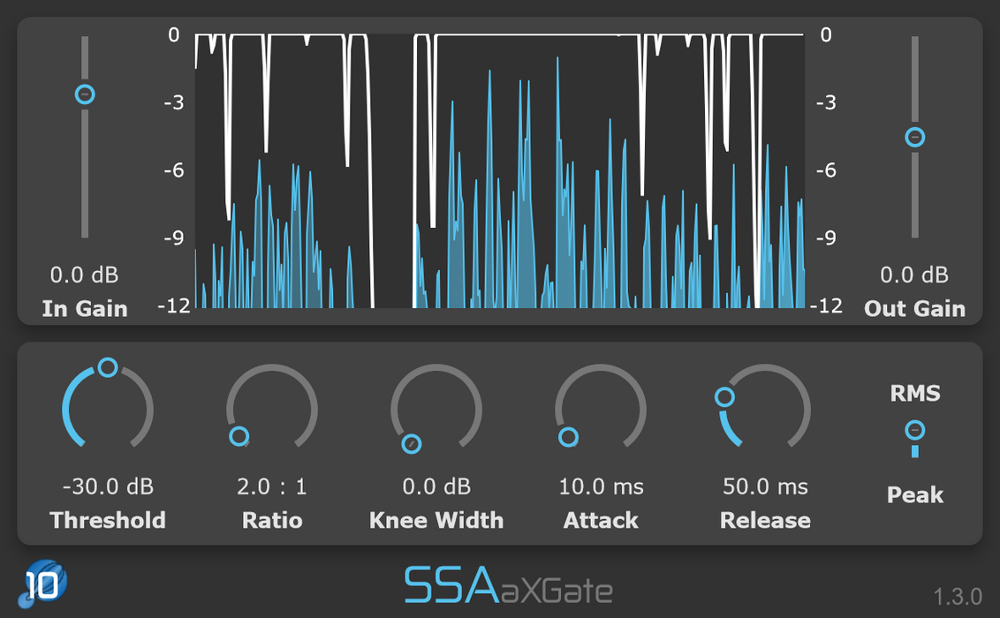Viewport: 1000px width, 618px height.
Task: Click the 0.0 dB knee width value
Action: [x=436, y=486]
